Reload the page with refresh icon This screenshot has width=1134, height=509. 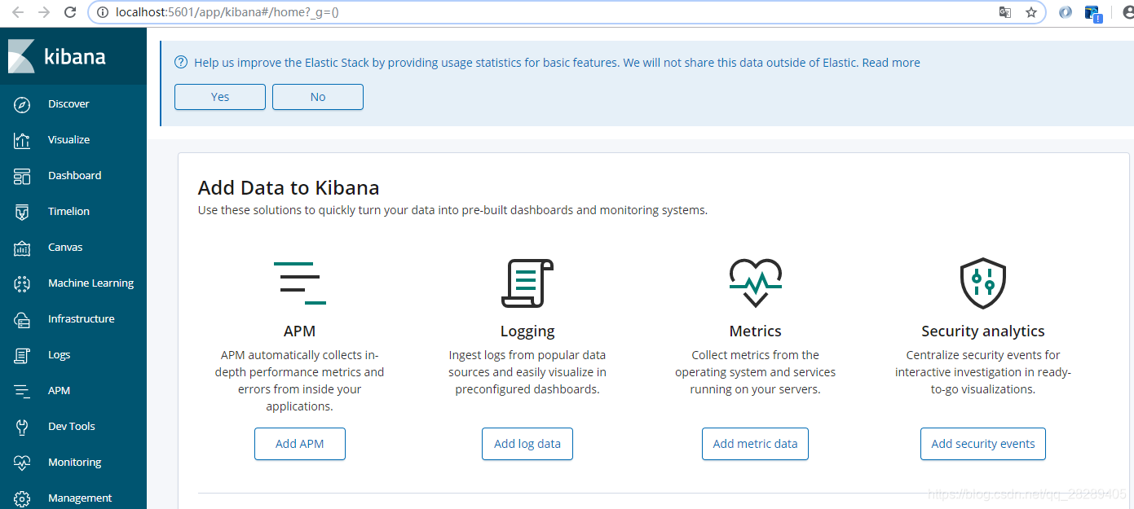(71, 12)
